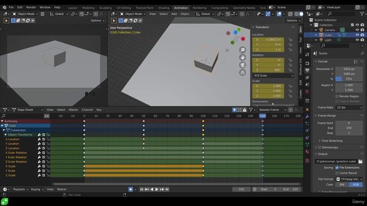Toggle mute checkbox on Y Location channel

pyautogui.click(x=44, y=144)
